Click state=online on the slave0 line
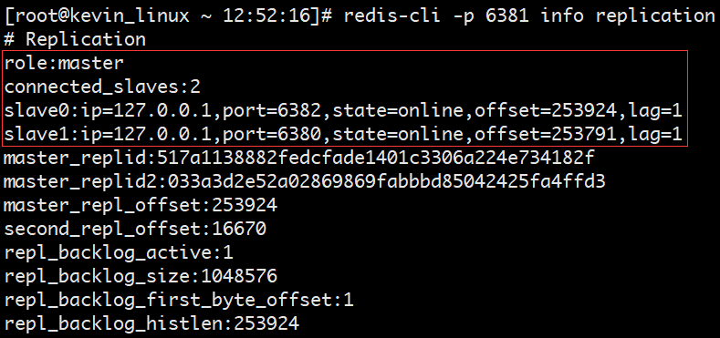 click(398, 111)
